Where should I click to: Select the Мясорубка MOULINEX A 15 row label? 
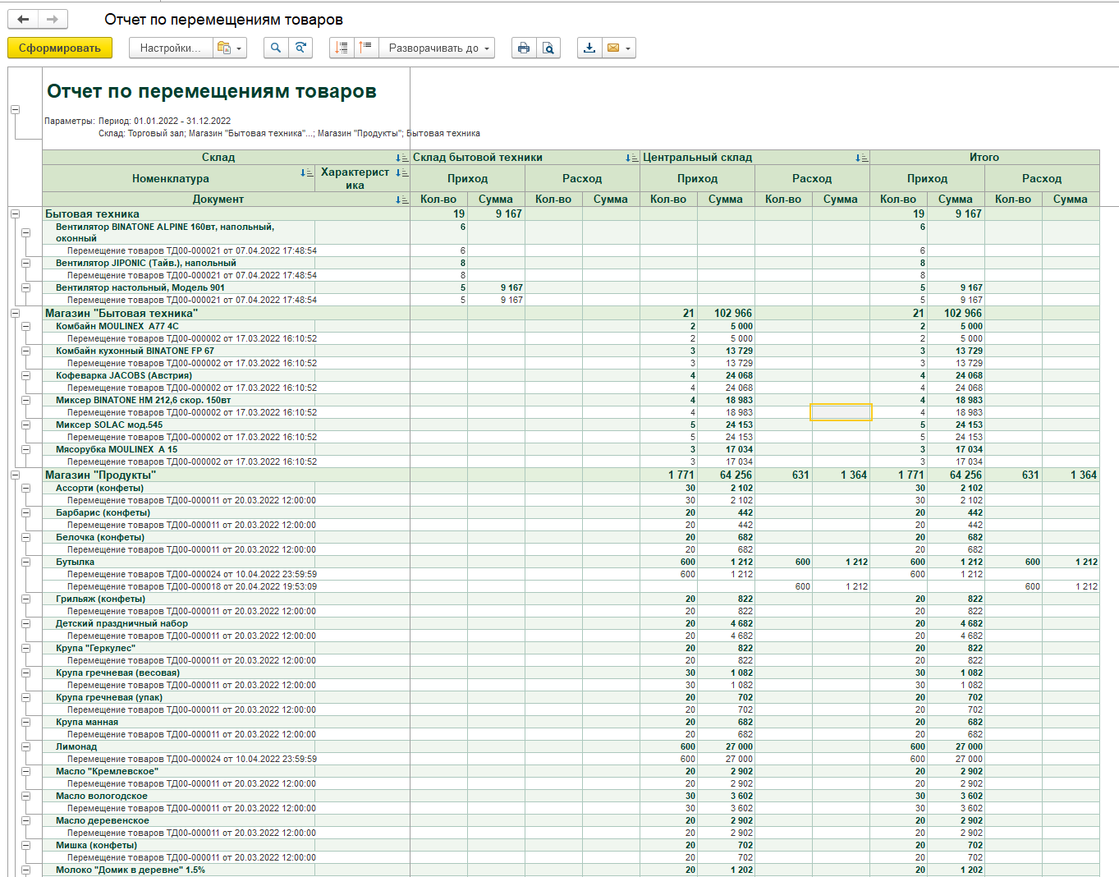117,449
